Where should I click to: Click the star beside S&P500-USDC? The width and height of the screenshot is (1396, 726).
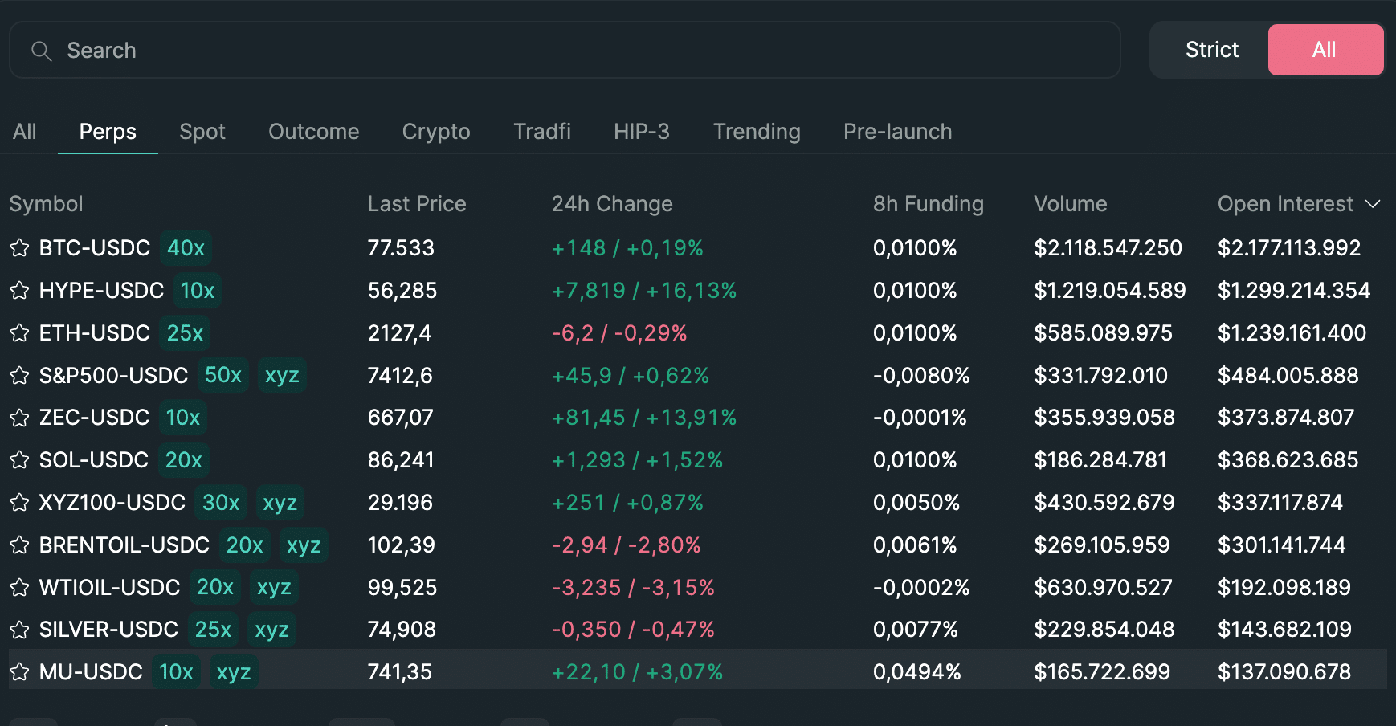(x=19, y=375)
